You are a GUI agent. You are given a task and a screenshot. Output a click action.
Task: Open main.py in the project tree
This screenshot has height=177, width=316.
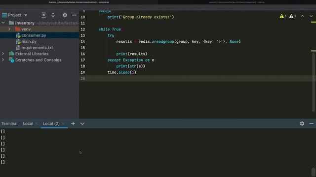pyautogui.click(x=29, y=41)
